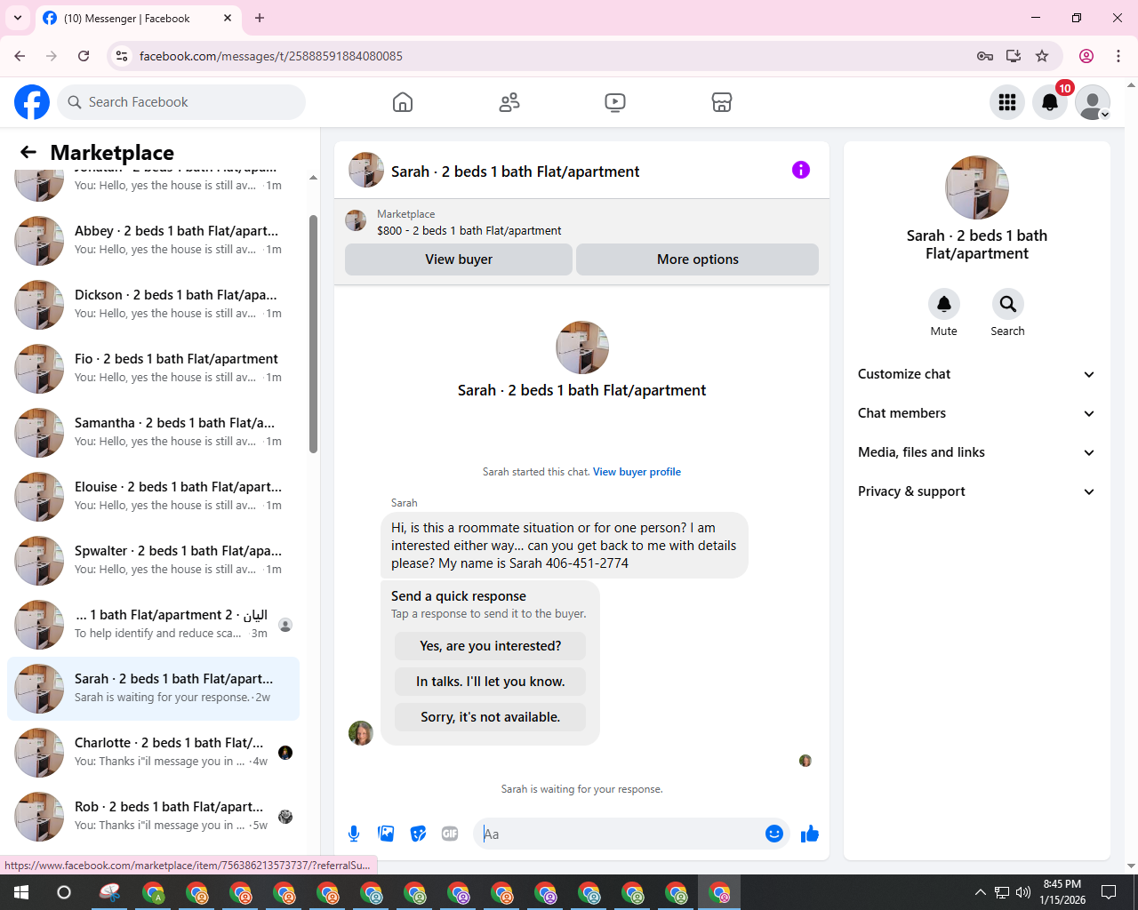Expand the Privacy & support section

click(x=977, y=491)
